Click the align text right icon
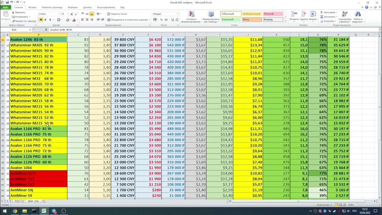The width and height of the screenshot is (382, 215). [x=92, y=20]
